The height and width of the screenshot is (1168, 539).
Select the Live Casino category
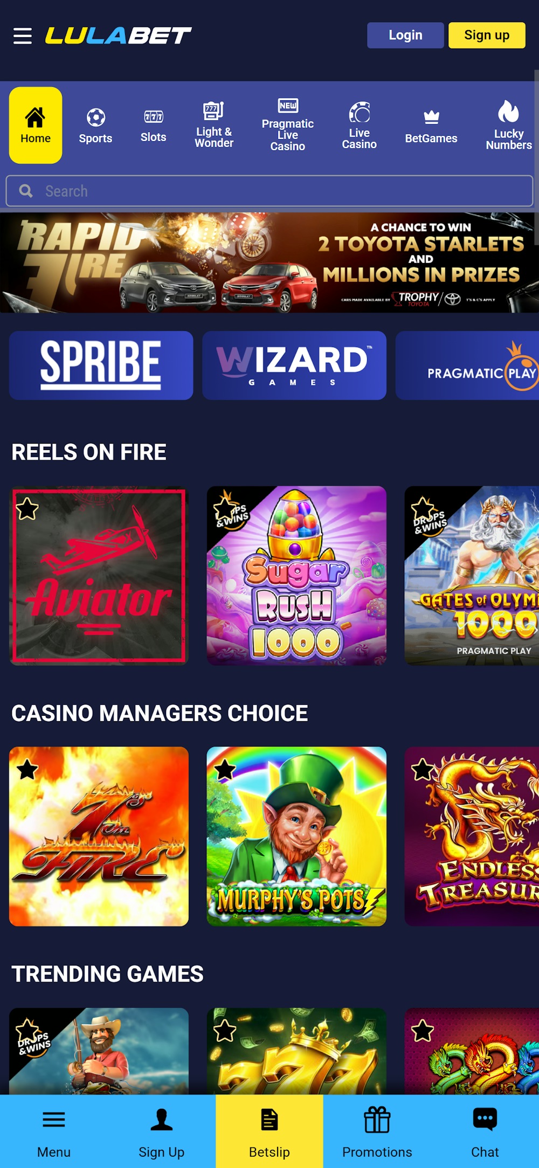[x=360, y=125]
